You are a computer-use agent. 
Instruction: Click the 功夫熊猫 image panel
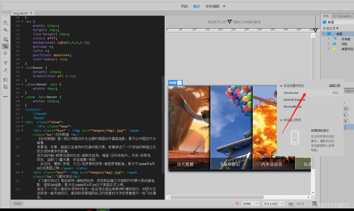click(x=189, y=127)
